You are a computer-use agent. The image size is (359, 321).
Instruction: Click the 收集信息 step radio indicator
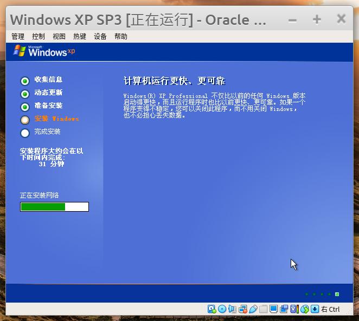[x=25, y=81]
